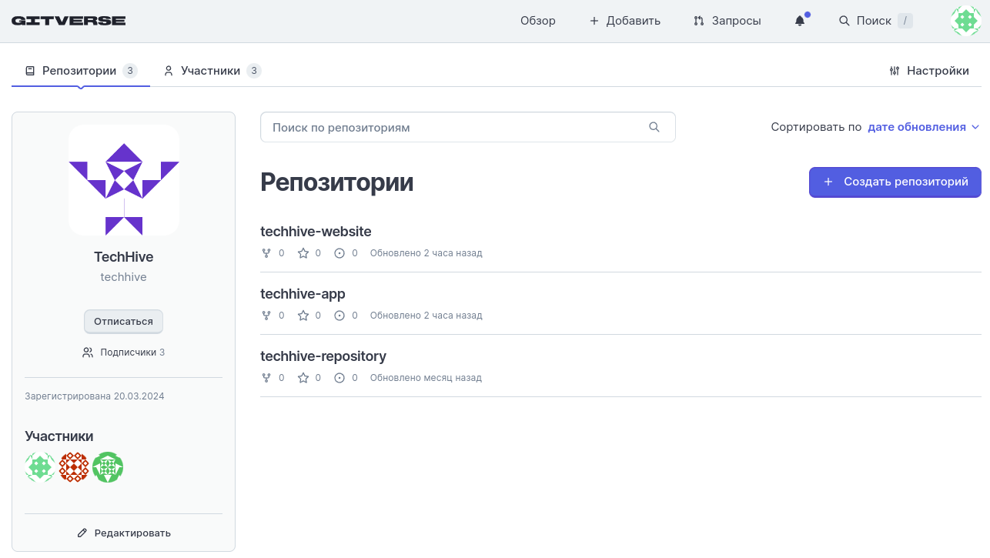Viewport: 990px width, 558px height.
Task: Click the issues icon for techhive-repository
Action: [339, 377]
